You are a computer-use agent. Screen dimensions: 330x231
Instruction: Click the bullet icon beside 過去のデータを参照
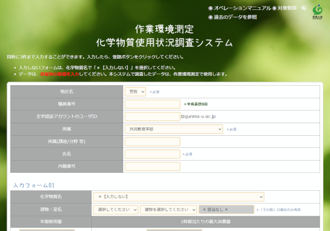[x=211, y=18]
